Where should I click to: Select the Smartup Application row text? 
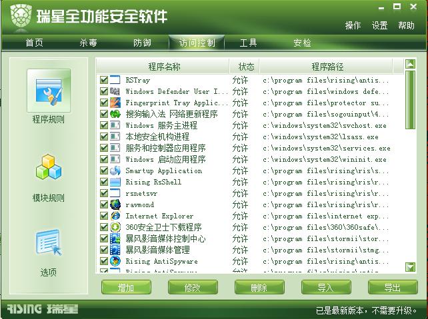point(164,170)
